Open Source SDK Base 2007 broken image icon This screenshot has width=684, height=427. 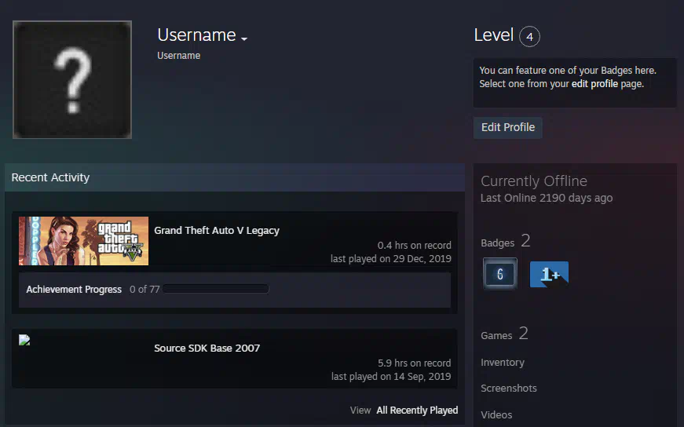point(24,341)
